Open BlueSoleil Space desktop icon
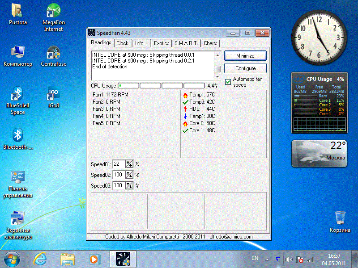 tap(17, 96)
